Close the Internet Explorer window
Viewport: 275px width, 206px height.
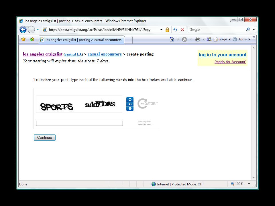(250, 20)
